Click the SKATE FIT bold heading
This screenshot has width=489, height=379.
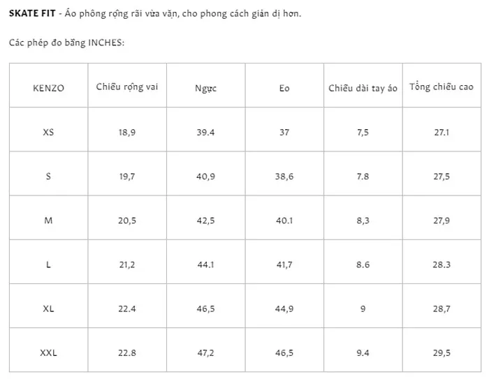(x=32, y=13)
